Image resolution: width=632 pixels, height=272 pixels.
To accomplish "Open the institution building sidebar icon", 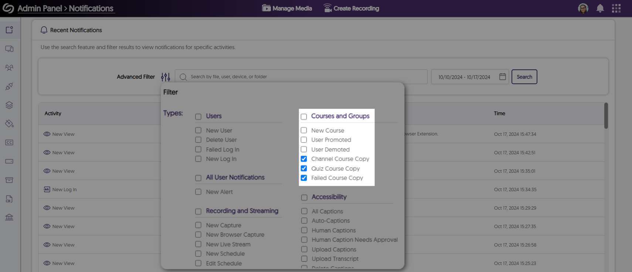I will 9,217.
